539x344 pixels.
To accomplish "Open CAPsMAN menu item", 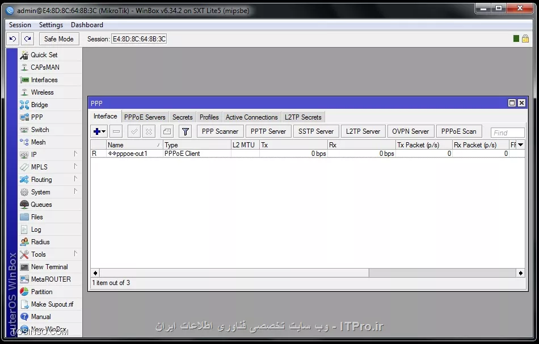I will [50, 67].
